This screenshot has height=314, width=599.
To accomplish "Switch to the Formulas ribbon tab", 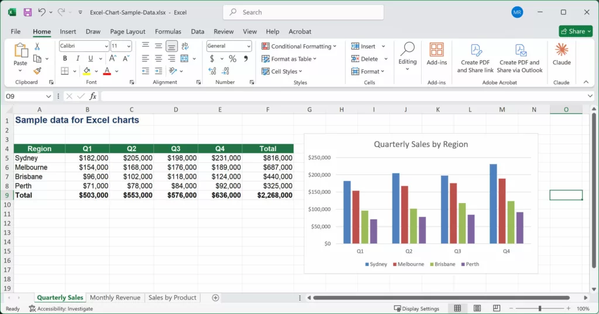I will point(168,32).
